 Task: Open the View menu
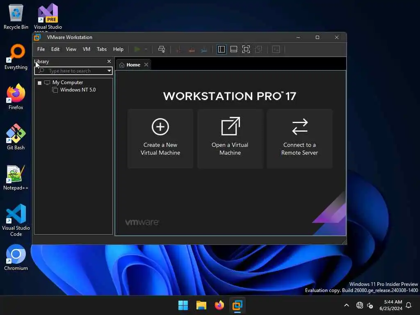click(x=71, y=49)
